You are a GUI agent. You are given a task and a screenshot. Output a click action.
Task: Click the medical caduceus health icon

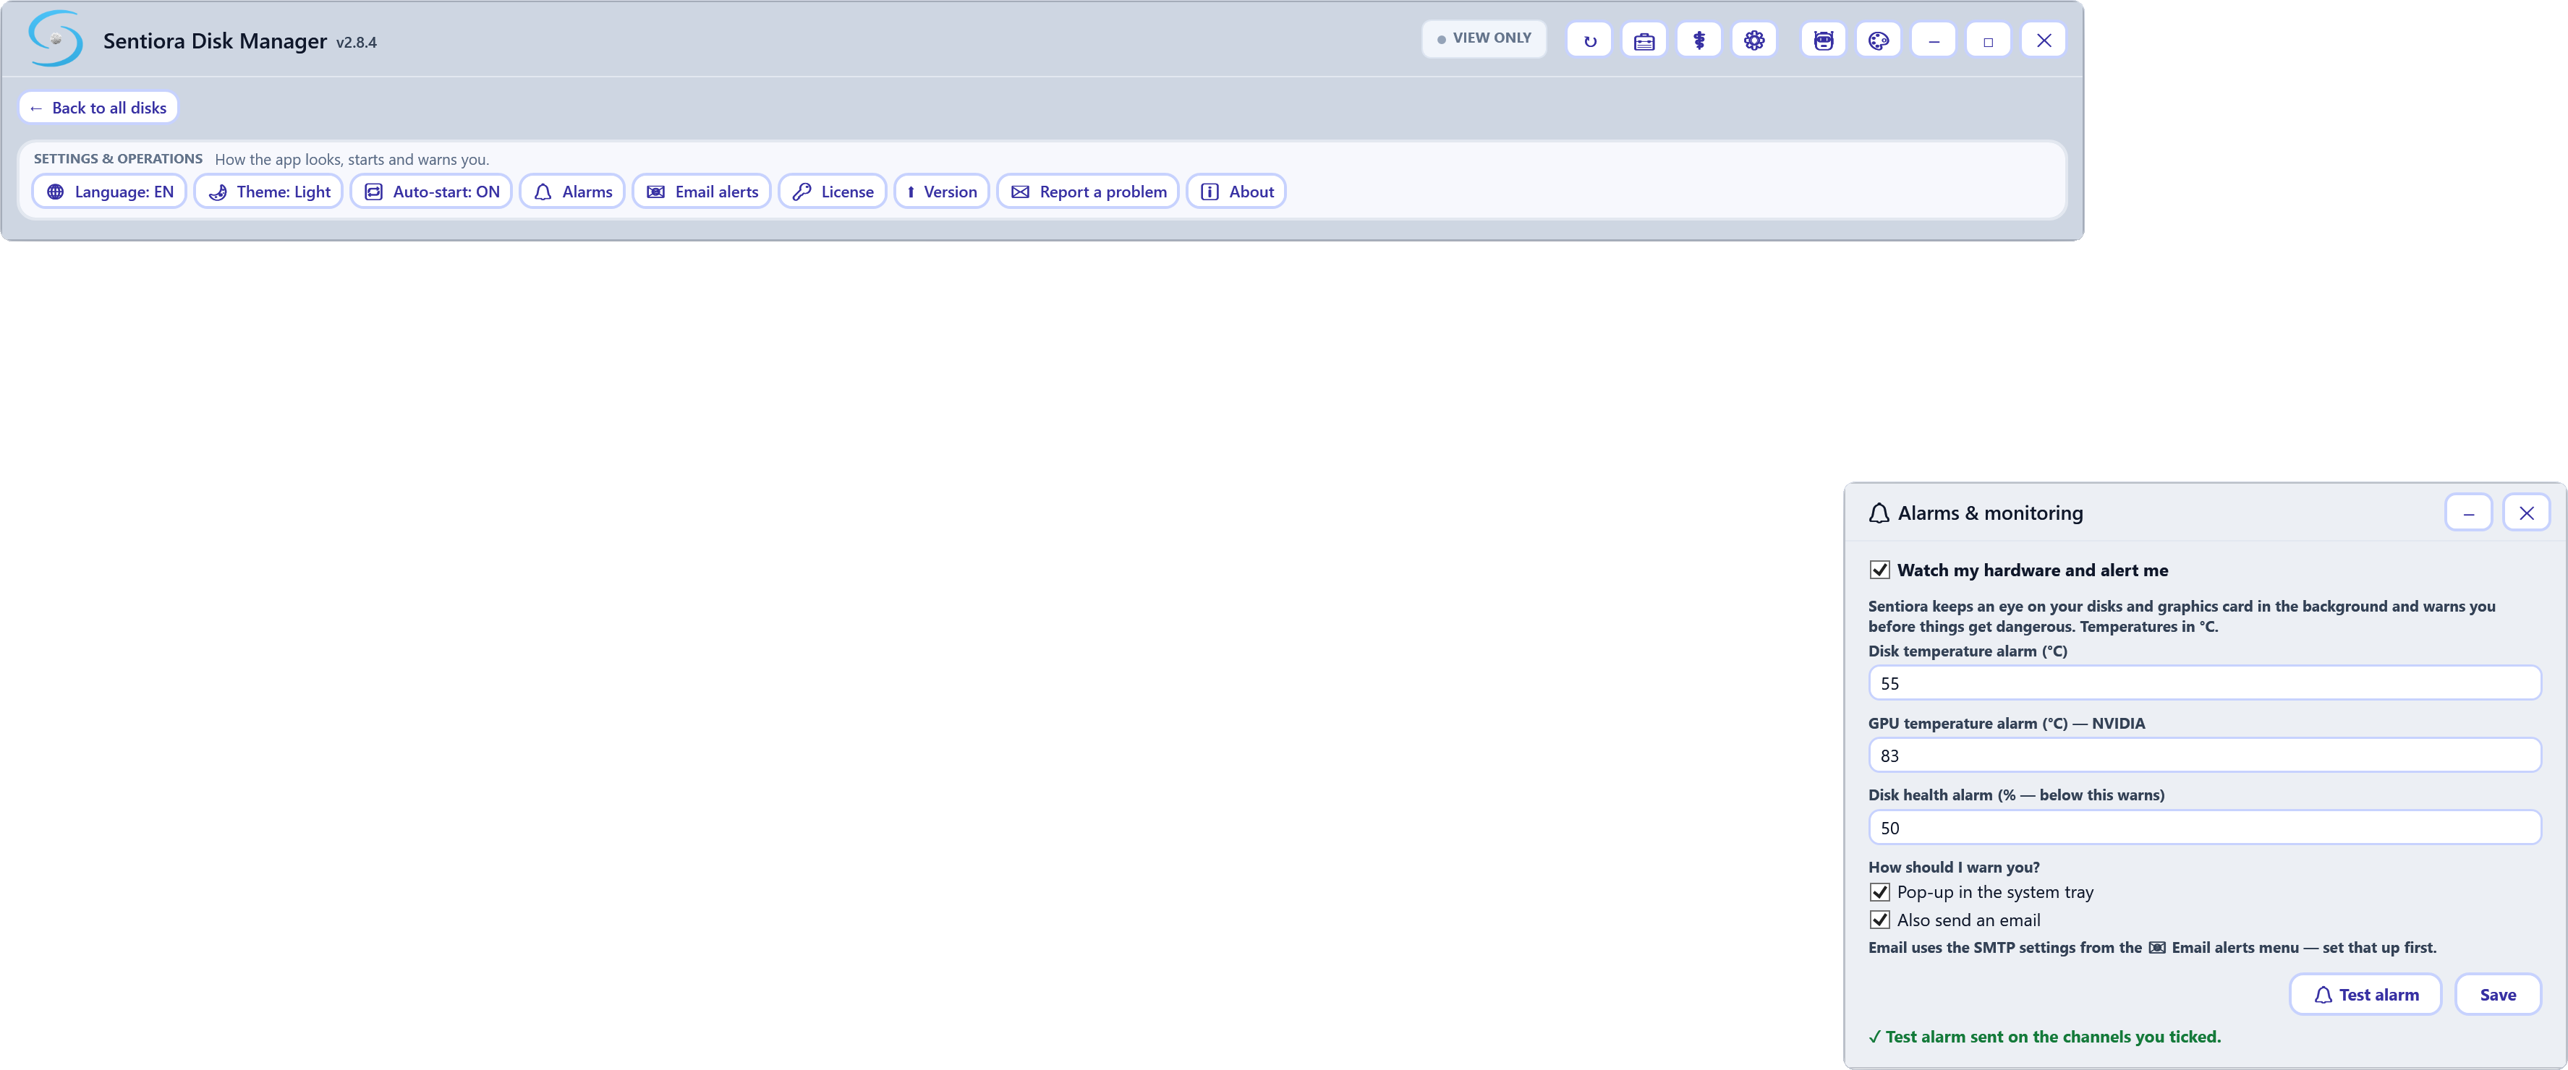point(1698,40)
